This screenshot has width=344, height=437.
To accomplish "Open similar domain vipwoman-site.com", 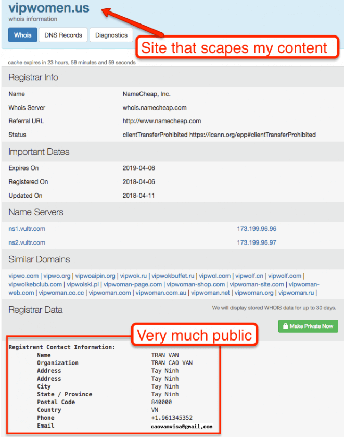I will [257, 284].
